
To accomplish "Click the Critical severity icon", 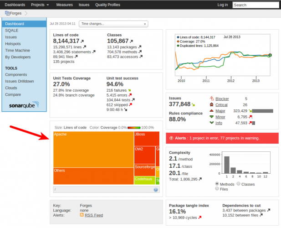I will [211, 105].
